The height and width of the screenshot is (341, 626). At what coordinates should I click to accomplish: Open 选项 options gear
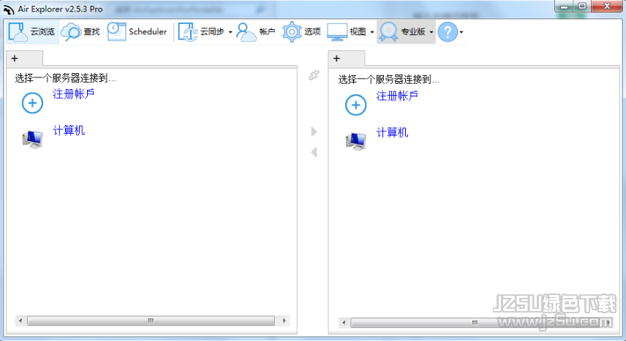point(301,31)
